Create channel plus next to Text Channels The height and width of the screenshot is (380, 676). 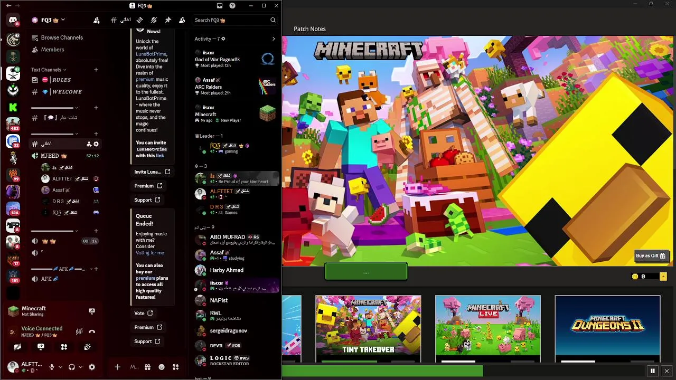coord(96,70)
